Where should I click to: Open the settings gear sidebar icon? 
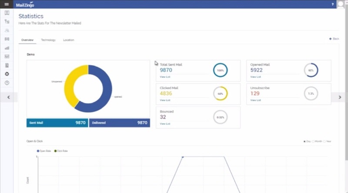coord(7,74)
